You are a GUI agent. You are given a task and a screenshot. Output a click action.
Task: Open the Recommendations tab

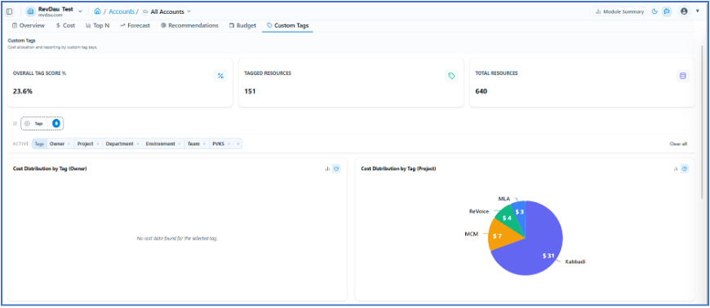coord(189,25)
